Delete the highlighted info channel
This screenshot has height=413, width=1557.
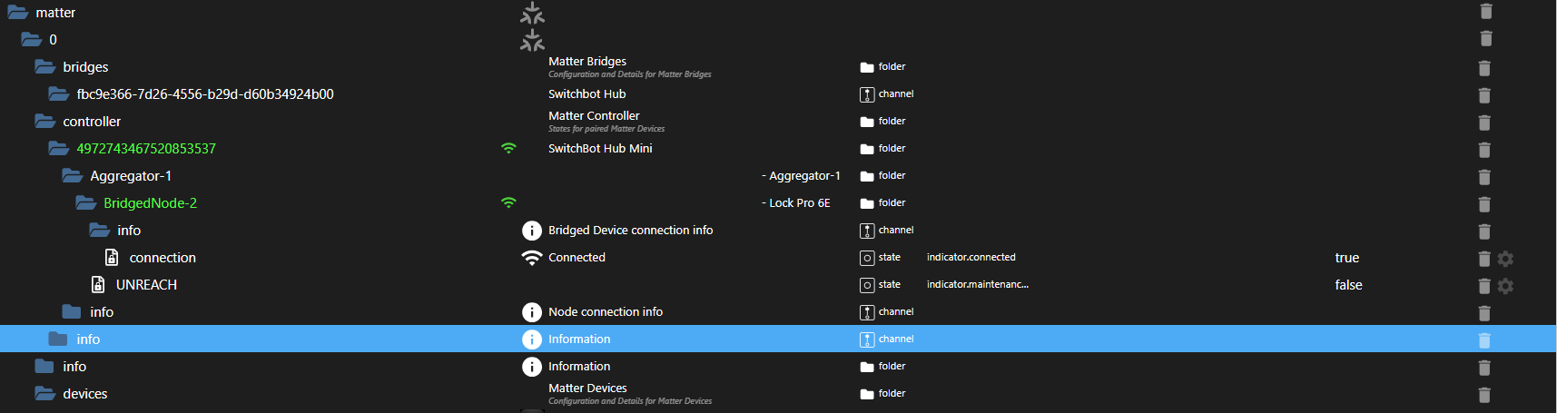click(x=1484, y=340)
